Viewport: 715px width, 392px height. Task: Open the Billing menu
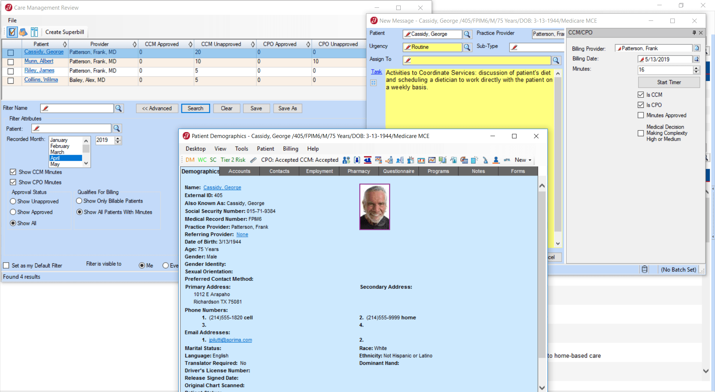point(290,149)
